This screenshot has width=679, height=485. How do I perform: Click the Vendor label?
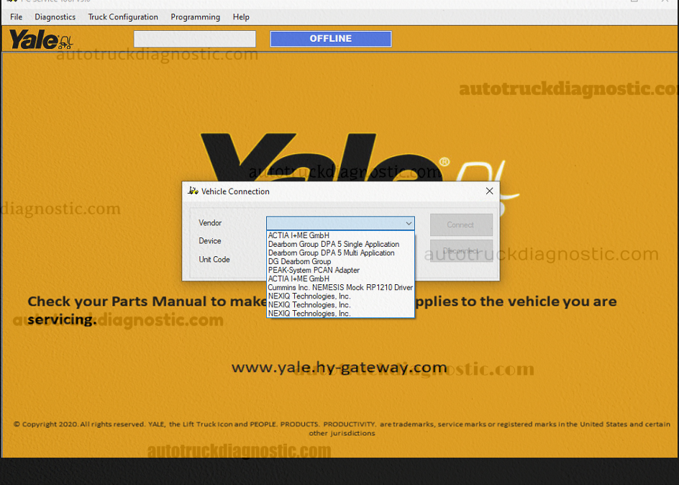tap(210, 223)
